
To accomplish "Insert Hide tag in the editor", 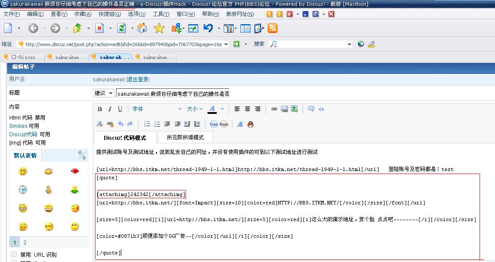I will pos(224,124).
